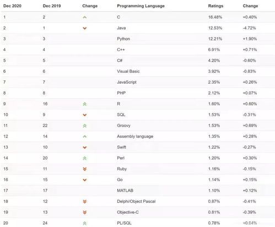This screenshot has width=275, height=227.
Task: Open the JavaScript language entry
Action: 127,82
